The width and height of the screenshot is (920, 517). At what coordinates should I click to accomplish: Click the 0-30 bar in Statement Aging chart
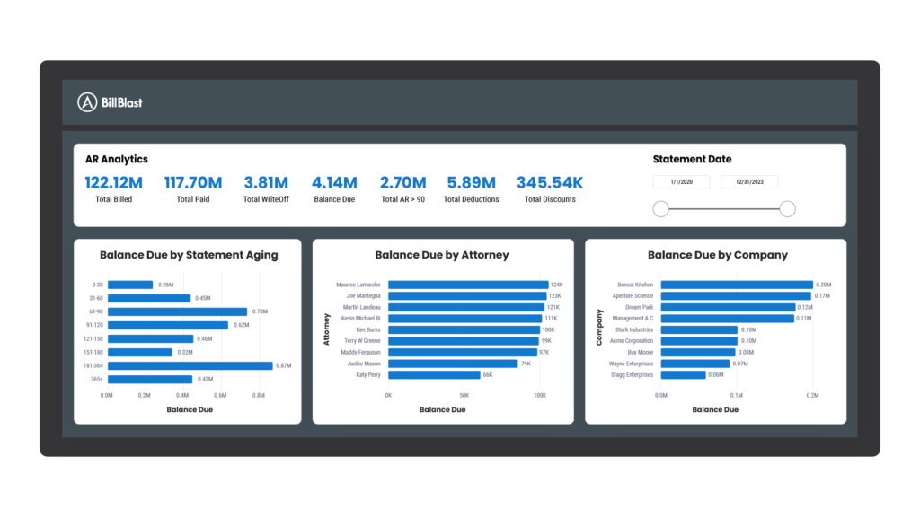tap(130, 285)
